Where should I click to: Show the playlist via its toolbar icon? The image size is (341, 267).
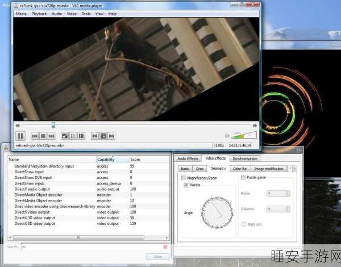pos(73,136)
